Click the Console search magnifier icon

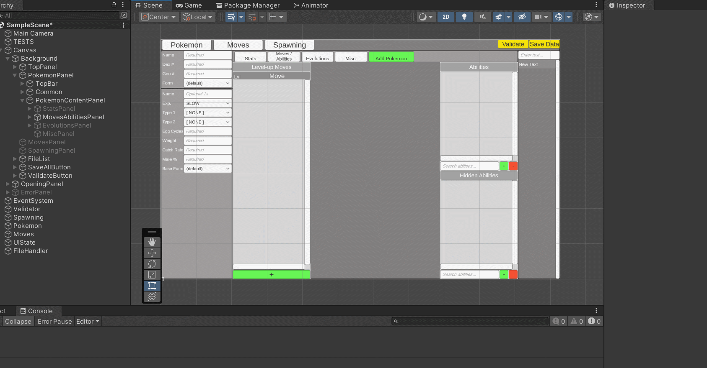point(396,321)
